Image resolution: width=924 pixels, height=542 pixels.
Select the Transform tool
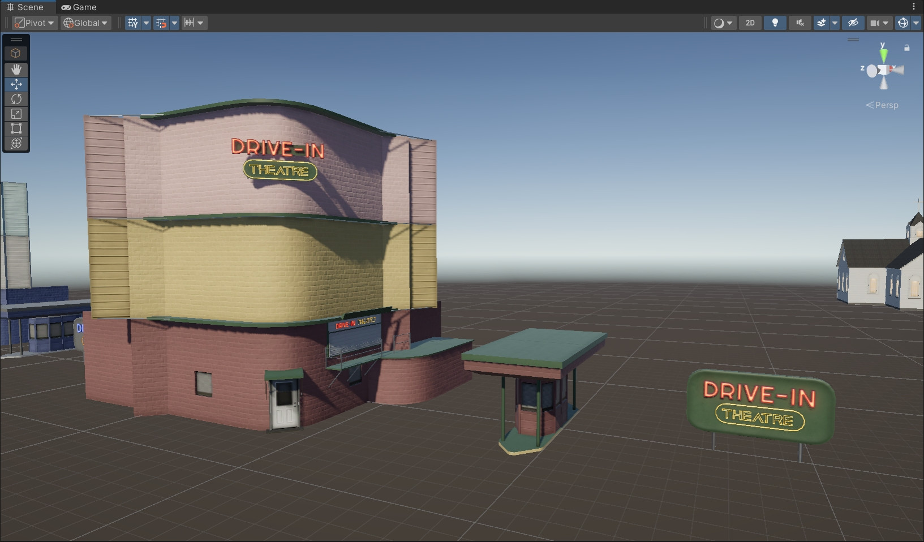16,143
